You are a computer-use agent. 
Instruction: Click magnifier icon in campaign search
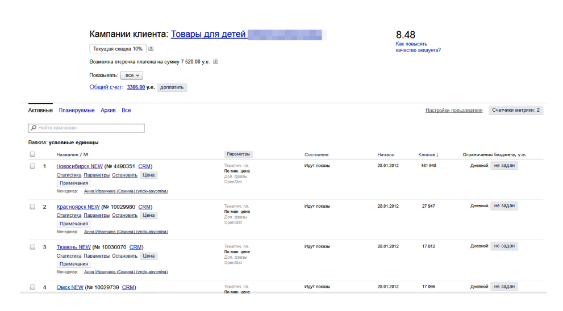34,128
